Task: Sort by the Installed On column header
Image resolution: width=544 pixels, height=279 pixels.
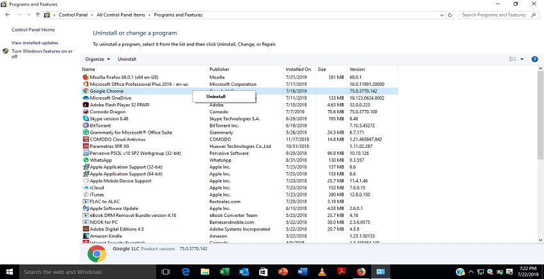Action: click(299, 69)
